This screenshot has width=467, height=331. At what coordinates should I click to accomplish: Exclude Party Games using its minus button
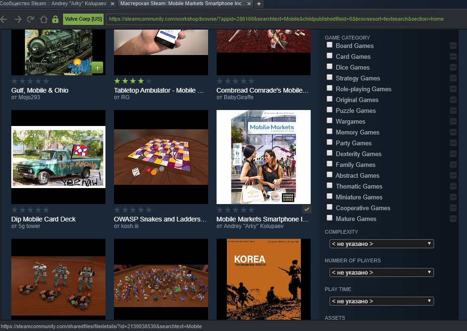point(453,143)
